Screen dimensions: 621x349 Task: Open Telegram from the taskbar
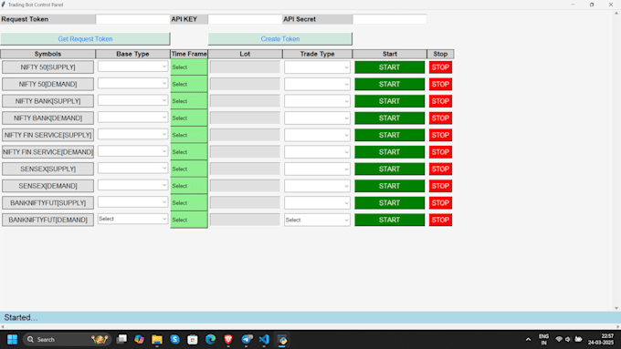247,340
